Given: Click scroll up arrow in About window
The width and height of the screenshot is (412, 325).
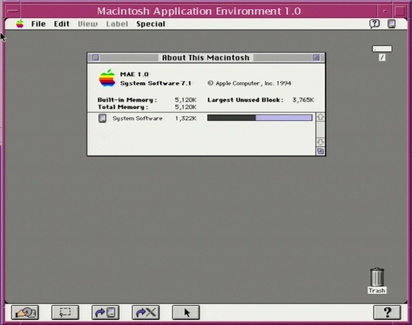Looking at the screenshot, I should tap(320, 117).
